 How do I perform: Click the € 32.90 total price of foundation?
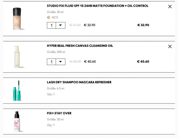pyautogui.click(x=143, y=25)
